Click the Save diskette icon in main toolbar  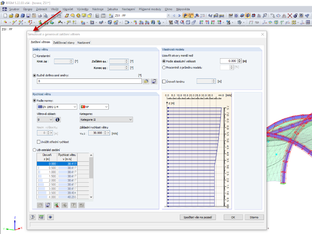pyautogui.click(x=28, y=16)
